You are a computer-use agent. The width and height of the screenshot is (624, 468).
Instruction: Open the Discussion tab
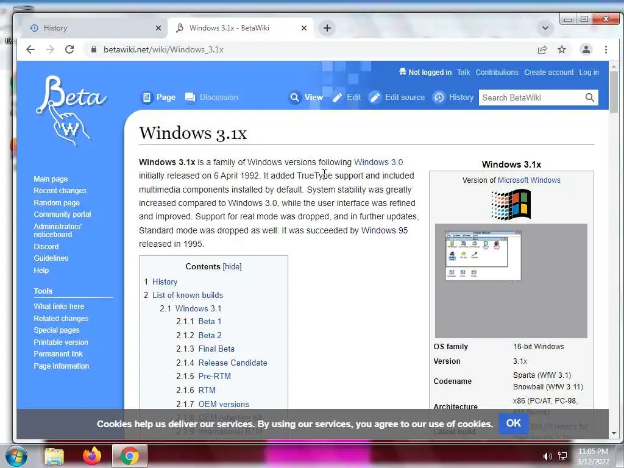coord(211,97)
